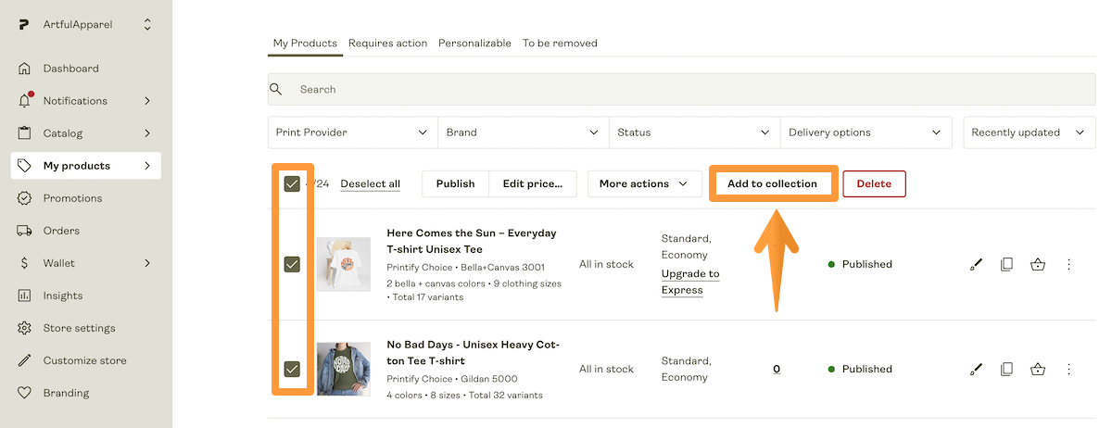Open the No Bad Days product title
The image size is (1112, 428).
(x=473, y=352)
